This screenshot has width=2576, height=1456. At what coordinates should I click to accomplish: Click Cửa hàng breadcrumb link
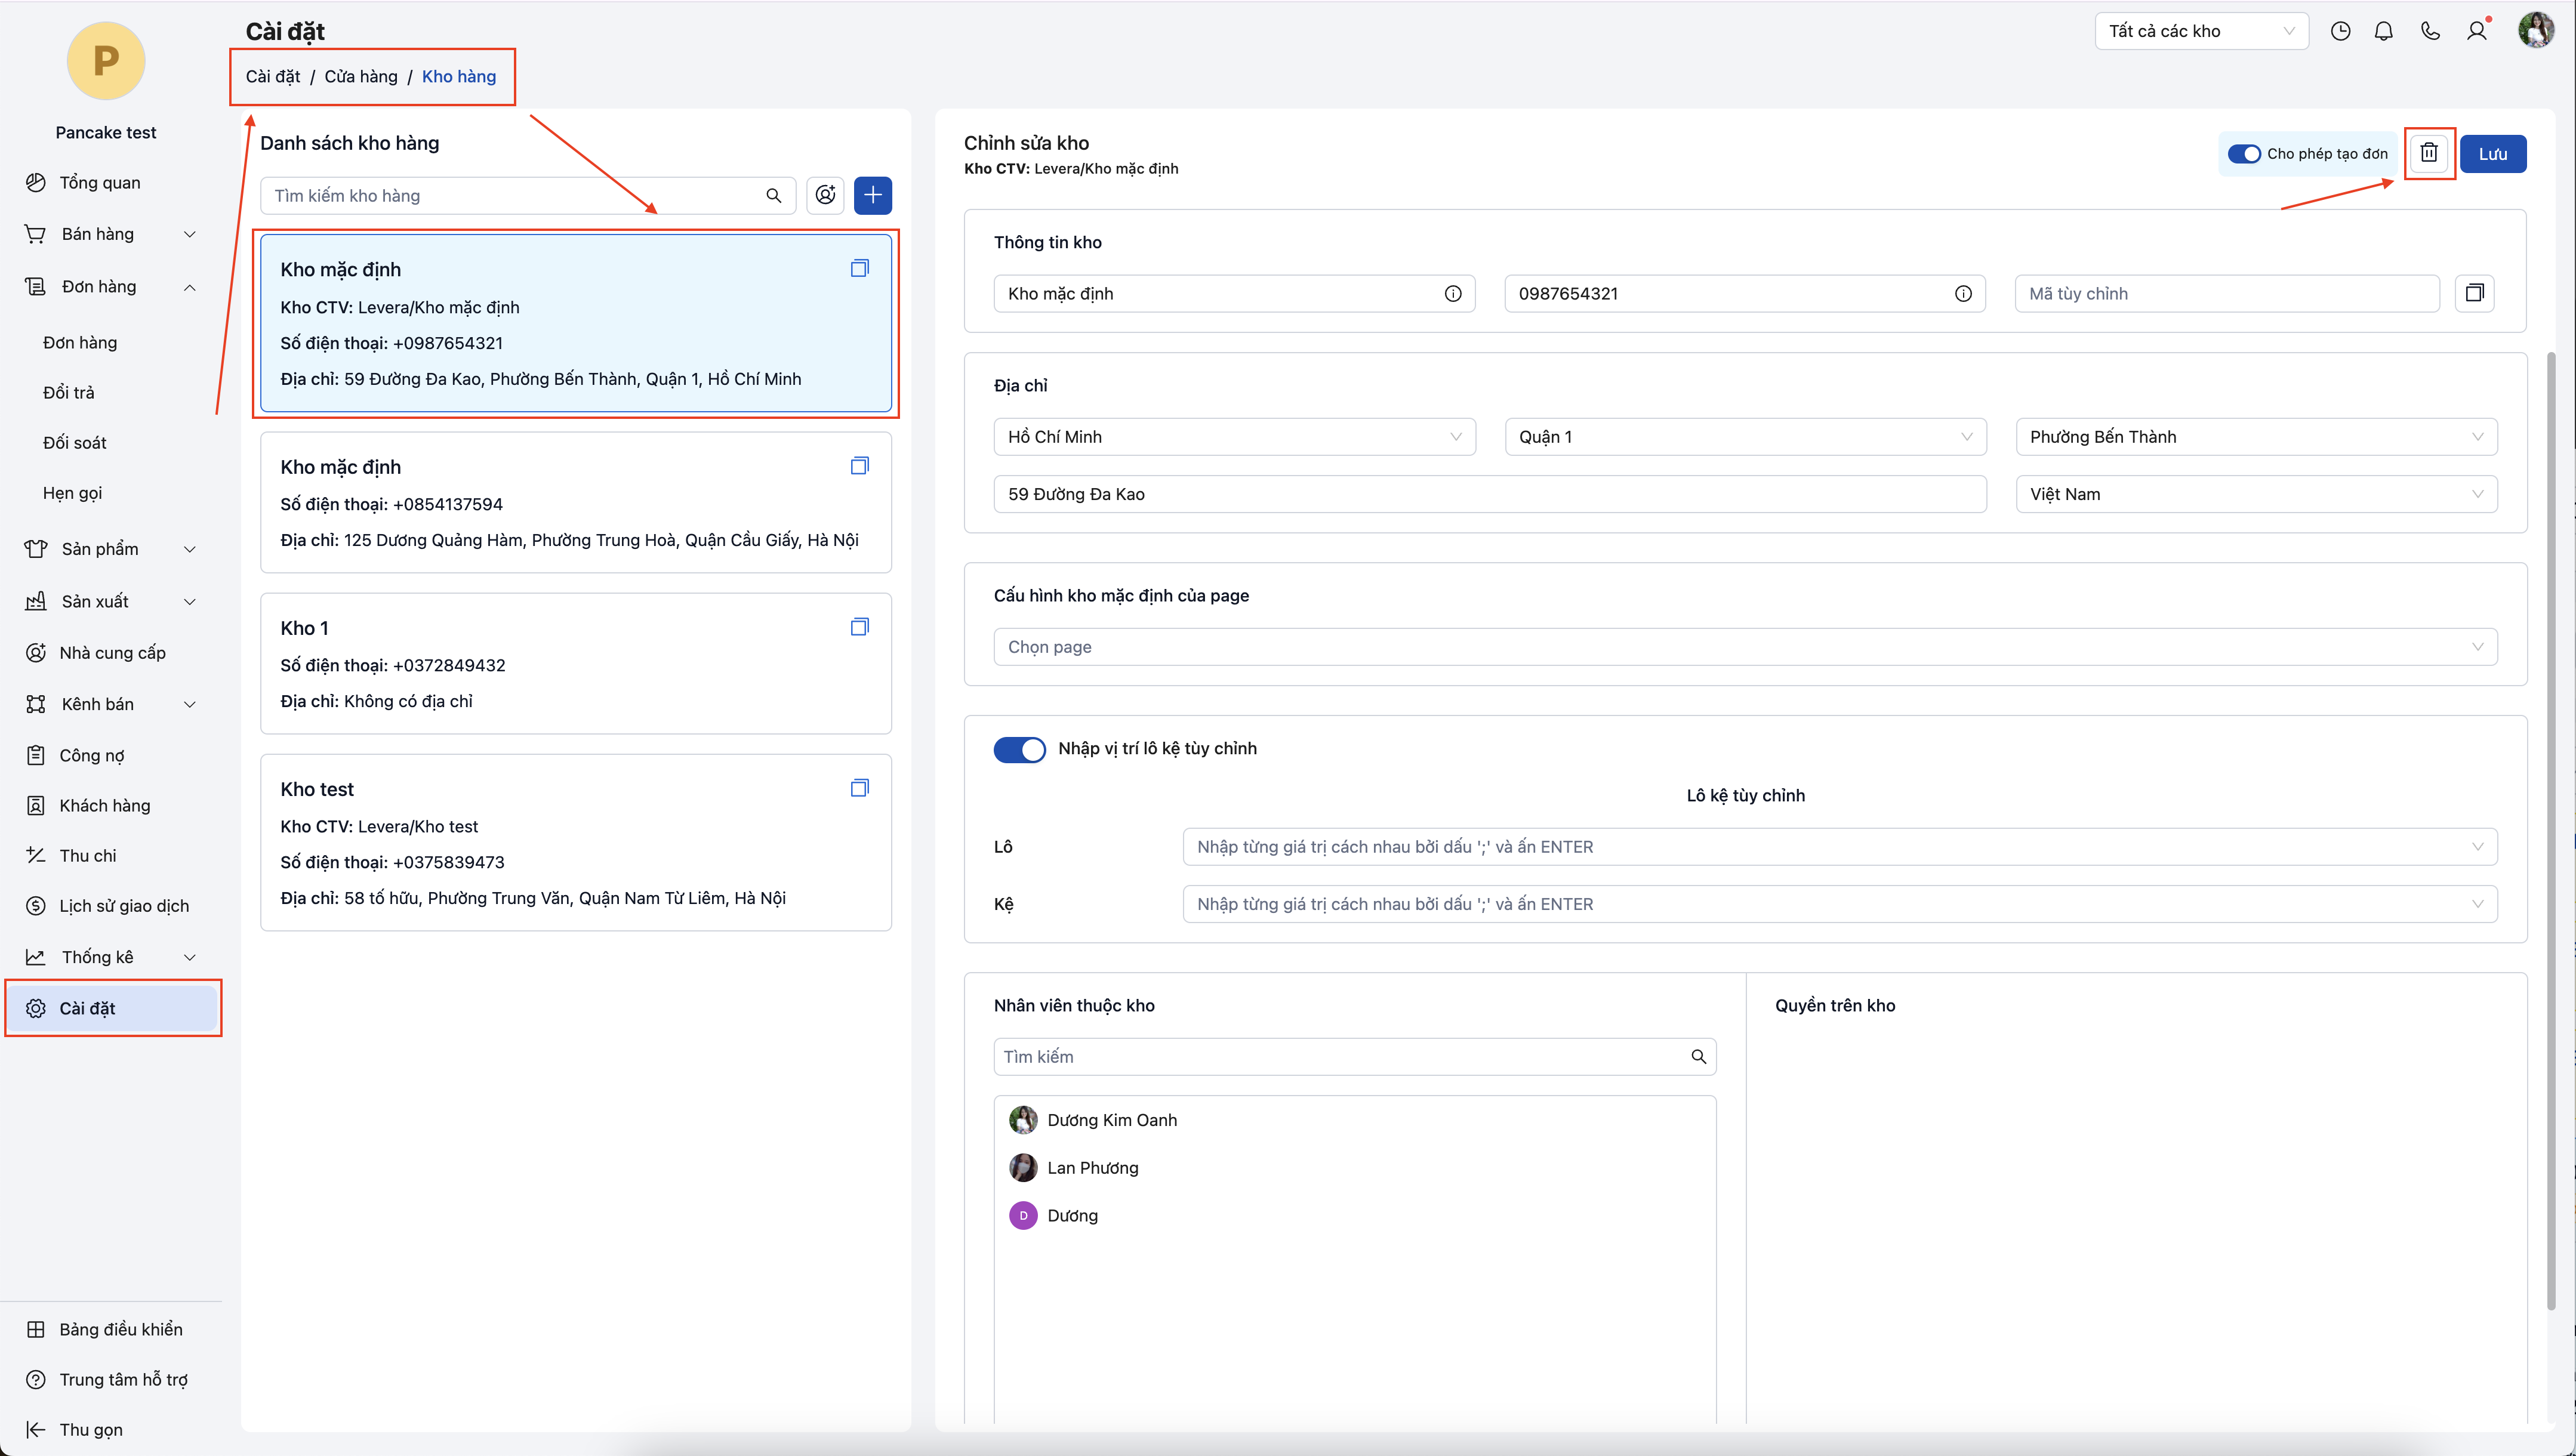pyautogui.click(x=361, y=77)
